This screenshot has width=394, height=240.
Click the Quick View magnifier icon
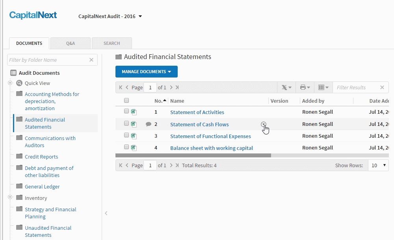pyautogui.click(x=19, y=83)
